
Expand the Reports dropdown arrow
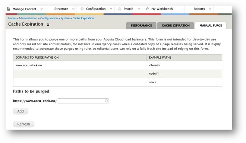click(x=210, y=9)
